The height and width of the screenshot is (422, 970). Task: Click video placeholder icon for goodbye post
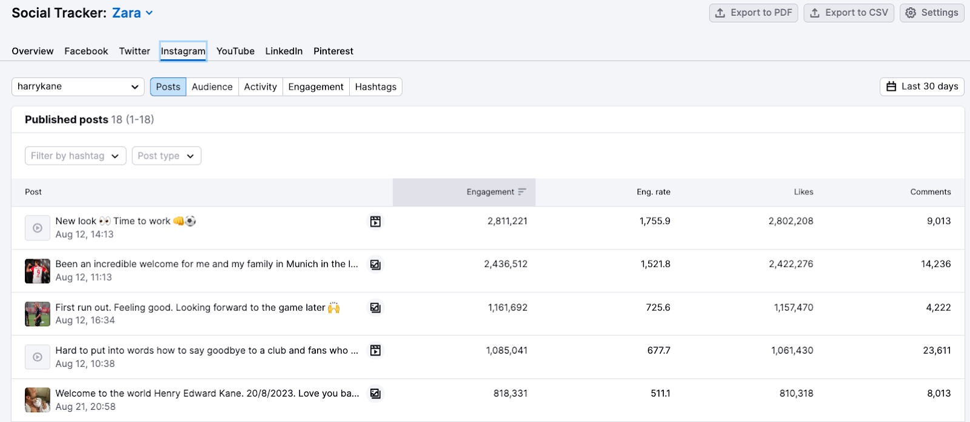coord(38,357)
